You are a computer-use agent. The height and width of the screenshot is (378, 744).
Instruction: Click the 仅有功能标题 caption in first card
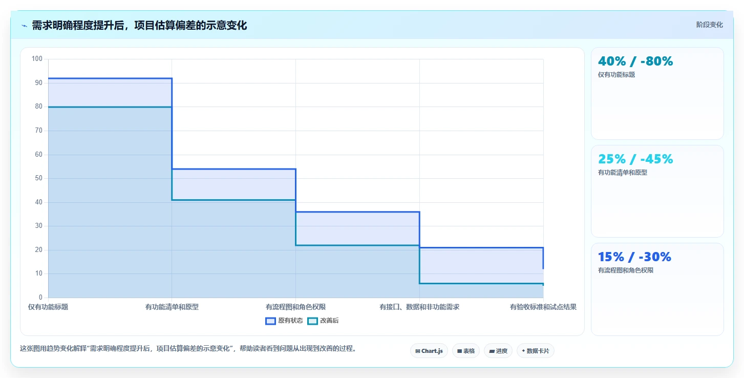click(617, 74)
